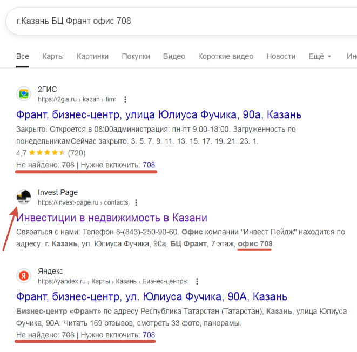
Task: Click the Yandex site favicon
Action: pos(24,276)
